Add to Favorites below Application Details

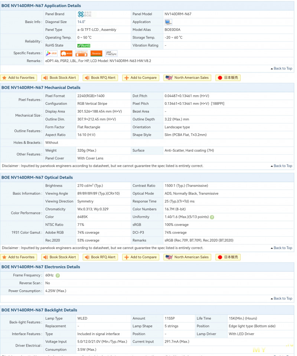[19, 78]
